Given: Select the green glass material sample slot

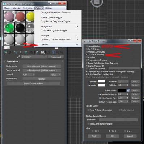Looking at the screenshot, I should 9,28.
